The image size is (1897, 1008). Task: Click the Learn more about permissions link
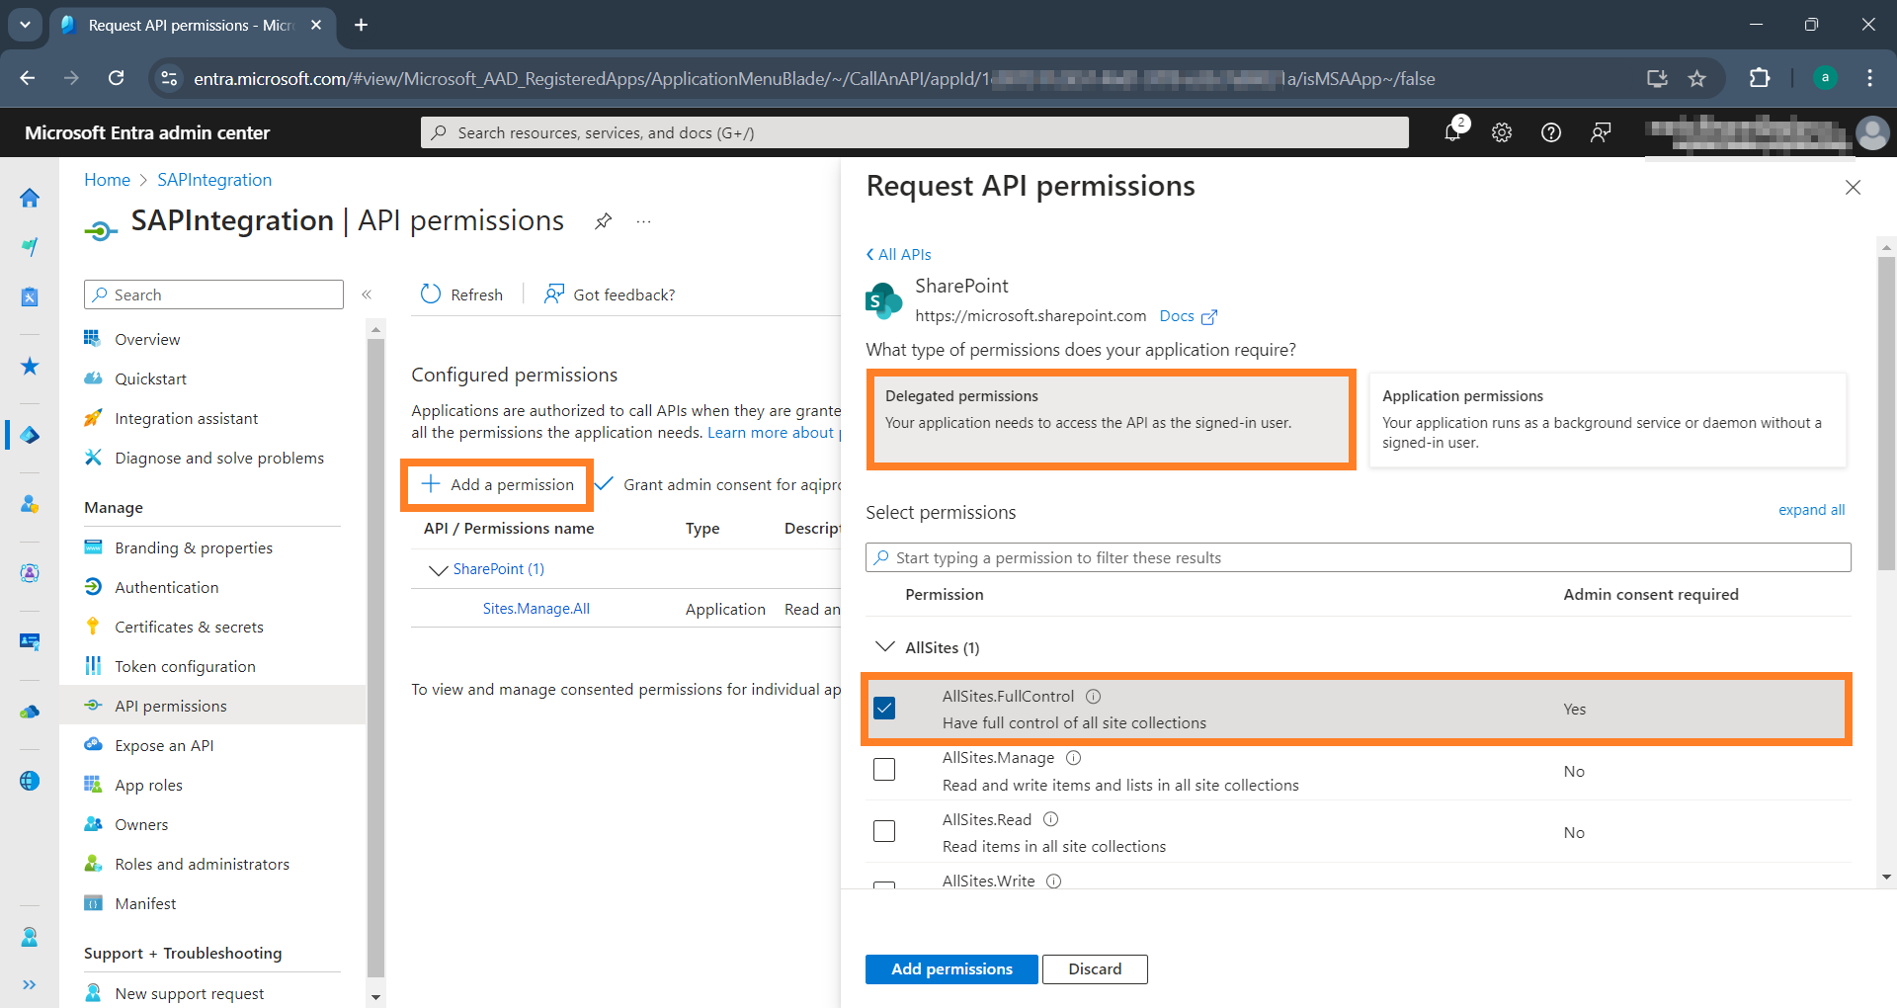click(774, 433)
